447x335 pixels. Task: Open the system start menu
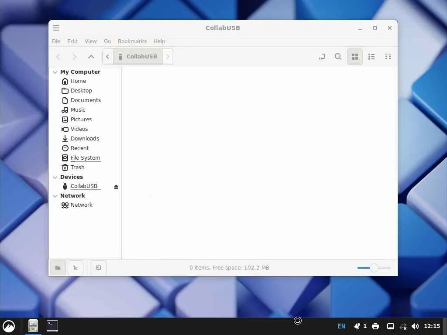[x=9, y=326]
